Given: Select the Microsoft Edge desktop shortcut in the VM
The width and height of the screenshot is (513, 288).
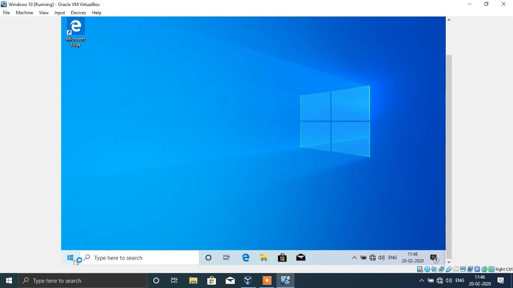Looking at the screenshot, I should click(x=76, y=33).
